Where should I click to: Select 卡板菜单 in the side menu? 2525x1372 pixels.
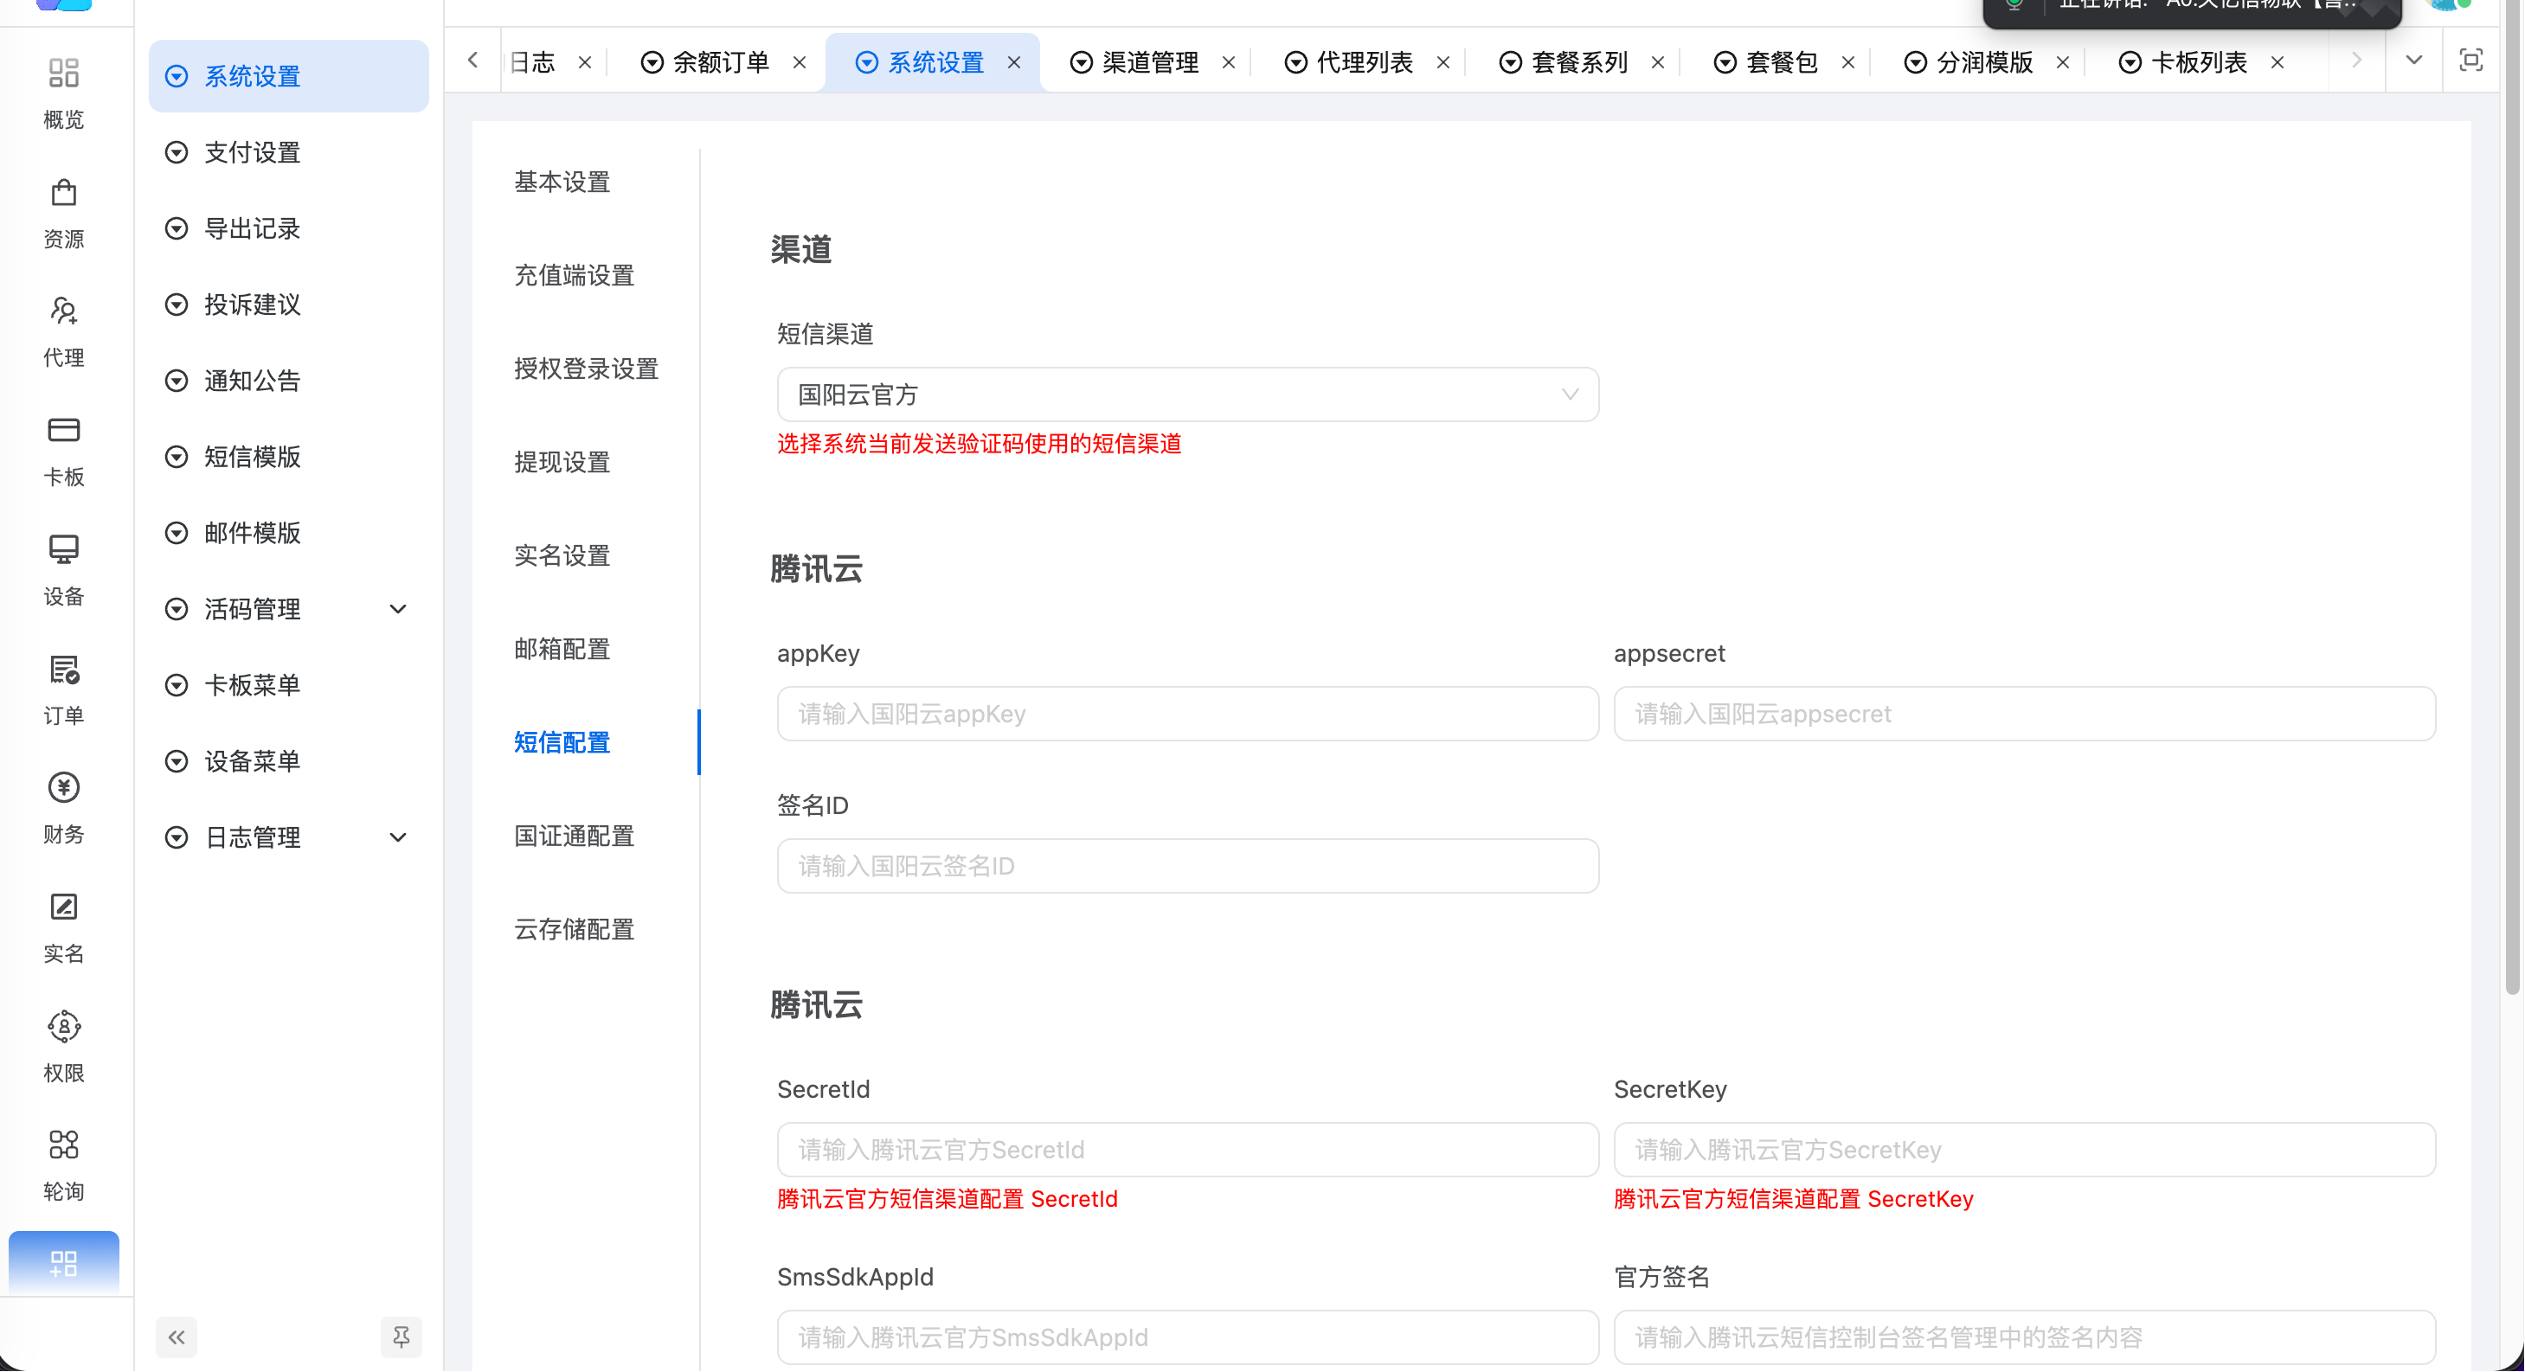(288, 686)
